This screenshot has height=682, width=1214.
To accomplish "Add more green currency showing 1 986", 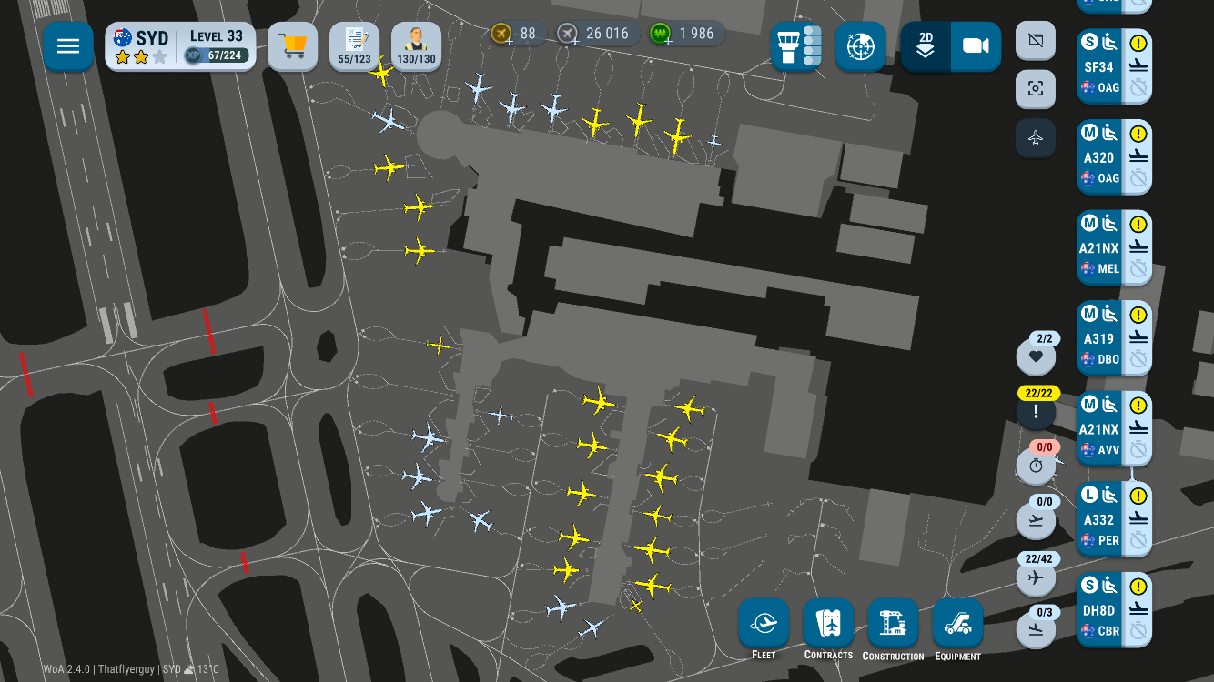I will tap(662, 35).
